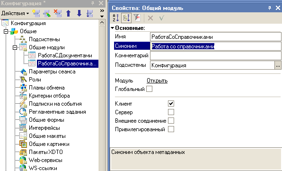Screen dimensions: 282x171
Task: Pin the Свойства panel
Action: click(269, 8)
